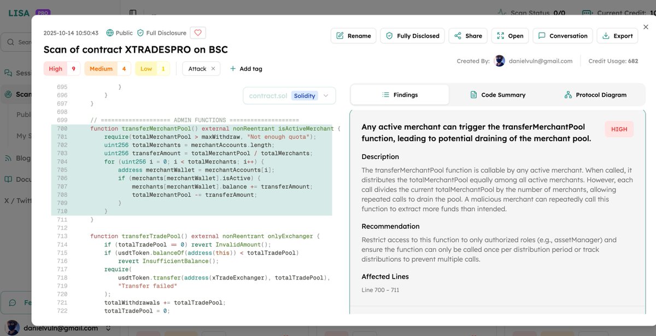Expand the account menu chevron at bottom left
656x336 pixels.
coord(108,328)
